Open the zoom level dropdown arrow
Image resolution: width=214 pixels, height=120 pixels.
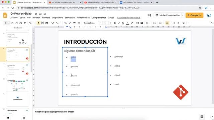34,23
